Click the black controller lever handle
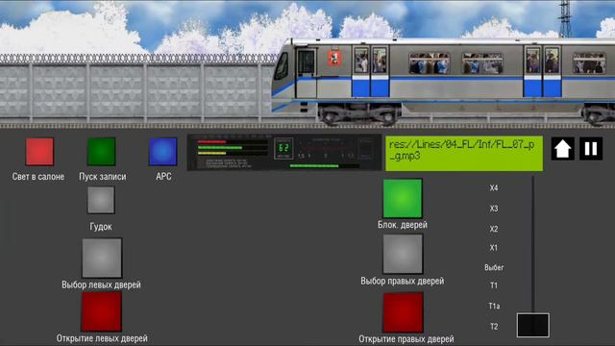615x346 pixels. coord(533,325)
